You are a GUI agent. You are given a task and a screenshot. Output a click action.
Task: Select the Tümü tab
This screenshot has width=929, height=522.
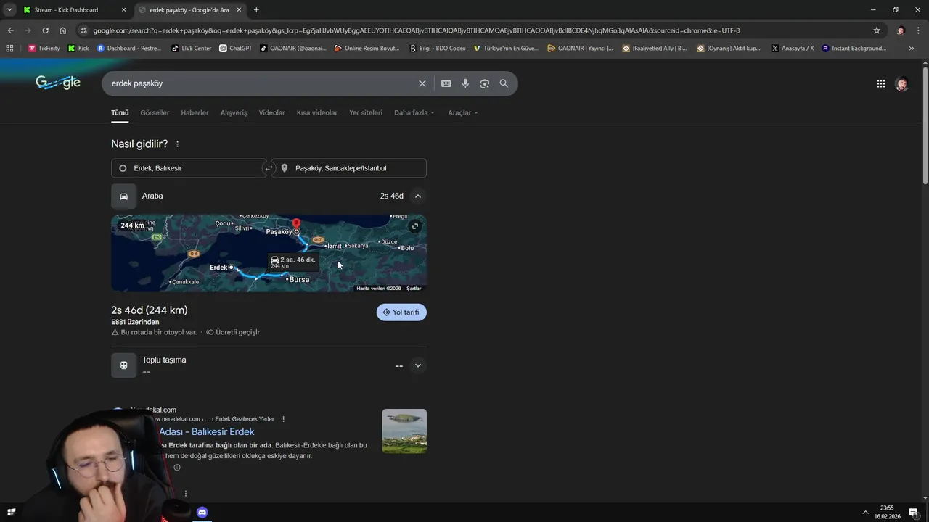[x=120, y=112]
